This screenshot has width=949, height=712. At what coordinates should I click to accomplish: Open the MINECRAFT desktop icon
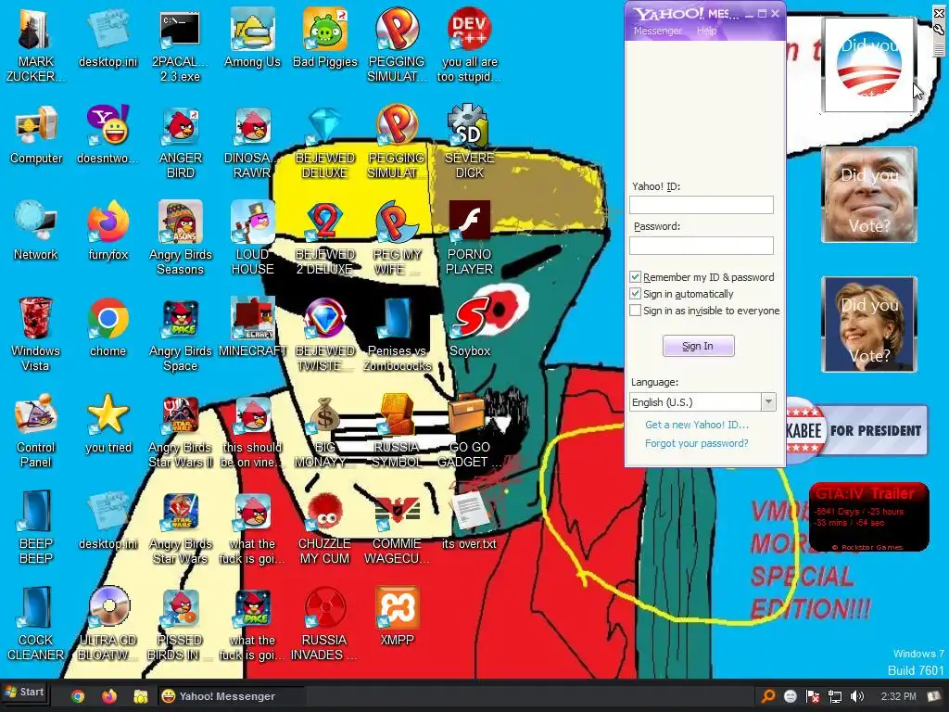pyautogui.click(x=252, y=327)
